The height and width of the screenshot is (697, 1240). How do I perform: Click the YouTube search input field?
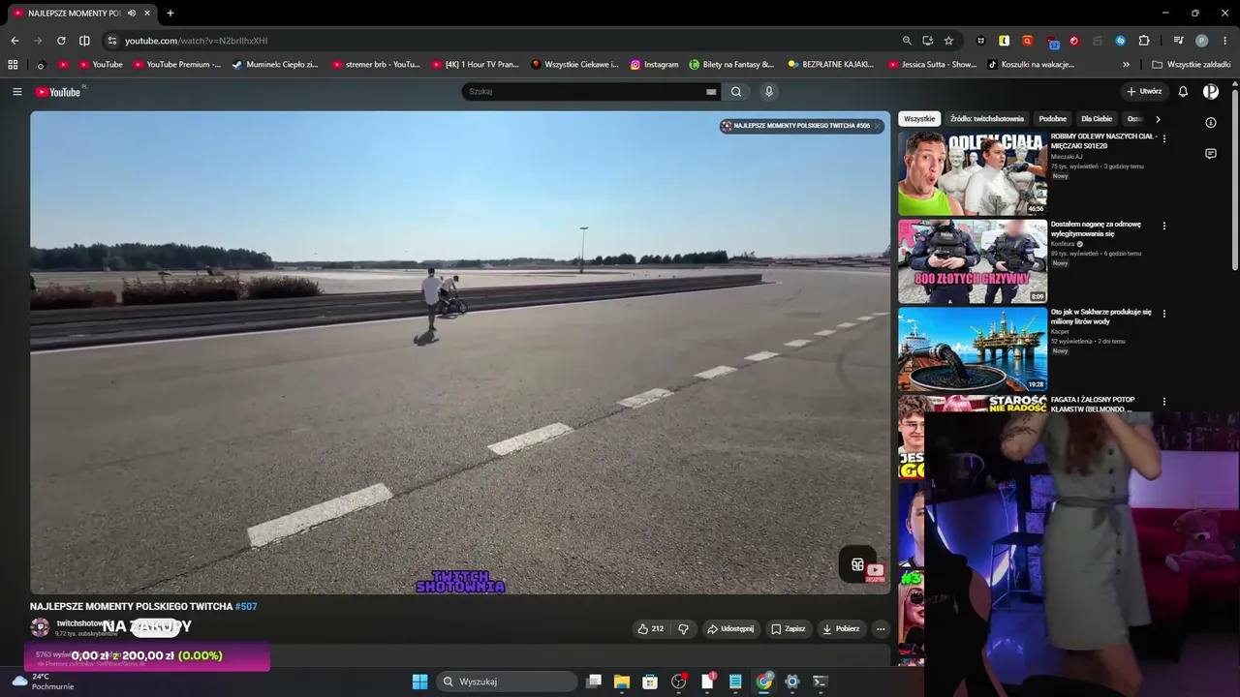[586, 92]
